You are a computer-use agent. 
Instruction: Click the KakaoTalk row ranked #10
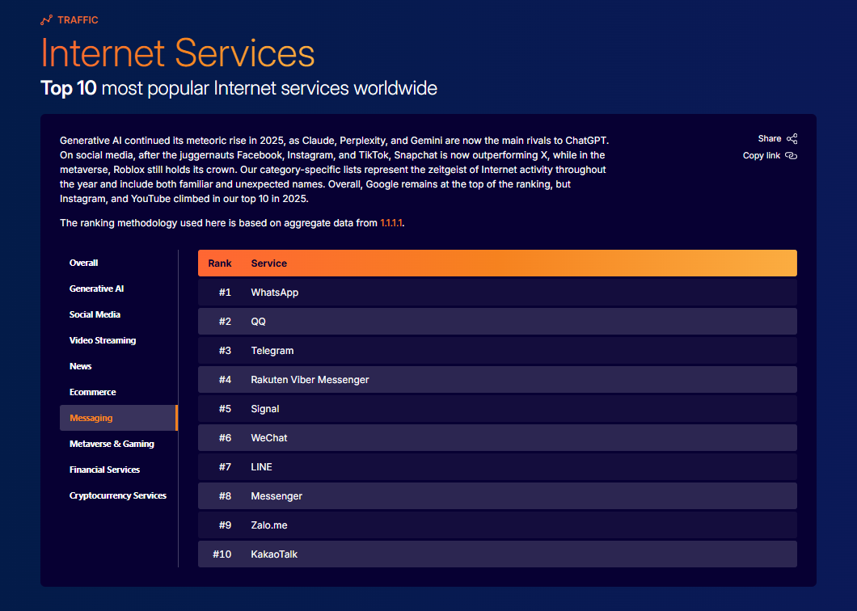pos(497,554)
